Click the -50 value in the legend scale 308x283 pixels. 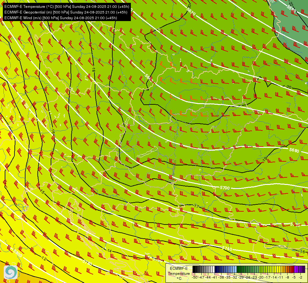tap(195, 278)
